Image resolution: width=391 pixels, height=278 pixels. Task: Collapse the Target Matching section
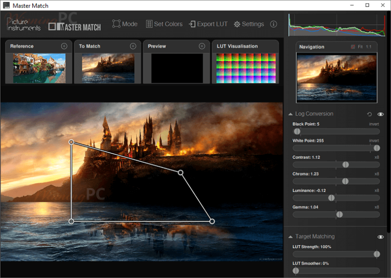[x=290, y=237]
